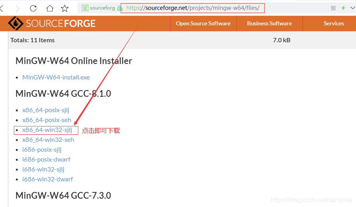Open the i686-posix-sjlj link

coord(42,150)
